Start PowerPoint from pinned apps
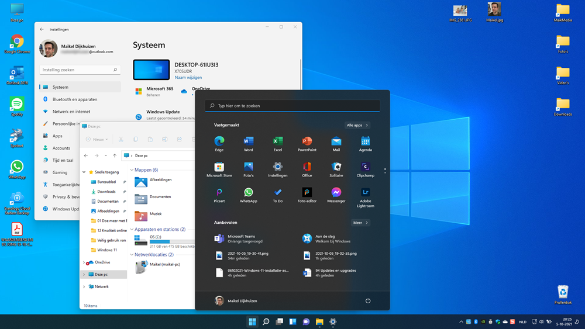The width and height of the screenshot is (585, 329). 307,144
